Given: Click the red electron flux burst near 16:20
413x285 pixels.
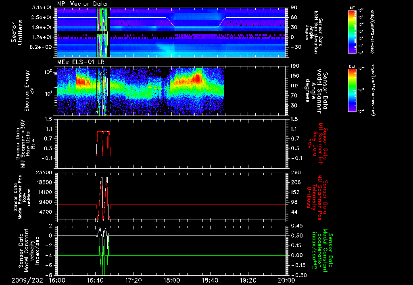Looking at the screenshot, I should (x=82, y=81).
